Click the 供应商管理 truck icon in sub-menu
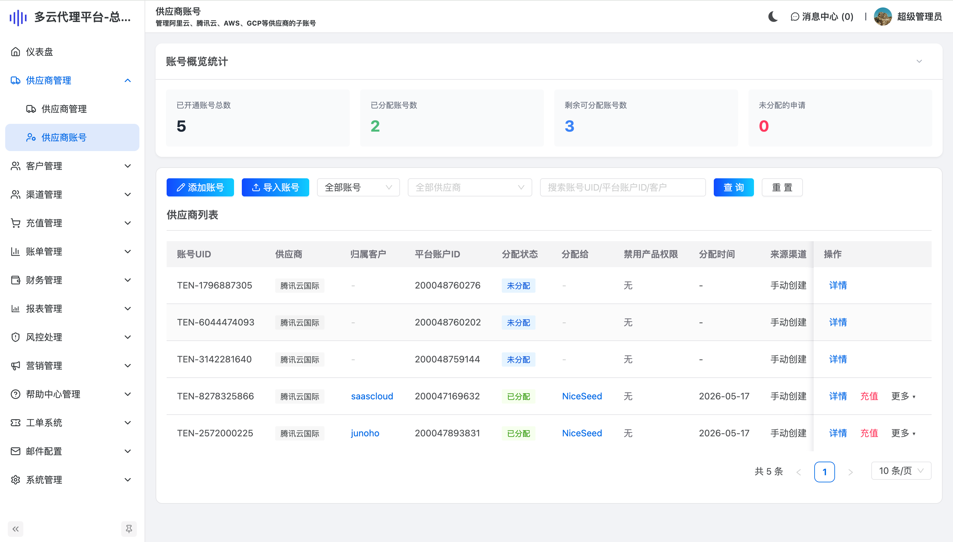The width and height of the screenshot is (953, 542). tap(31, 109)
